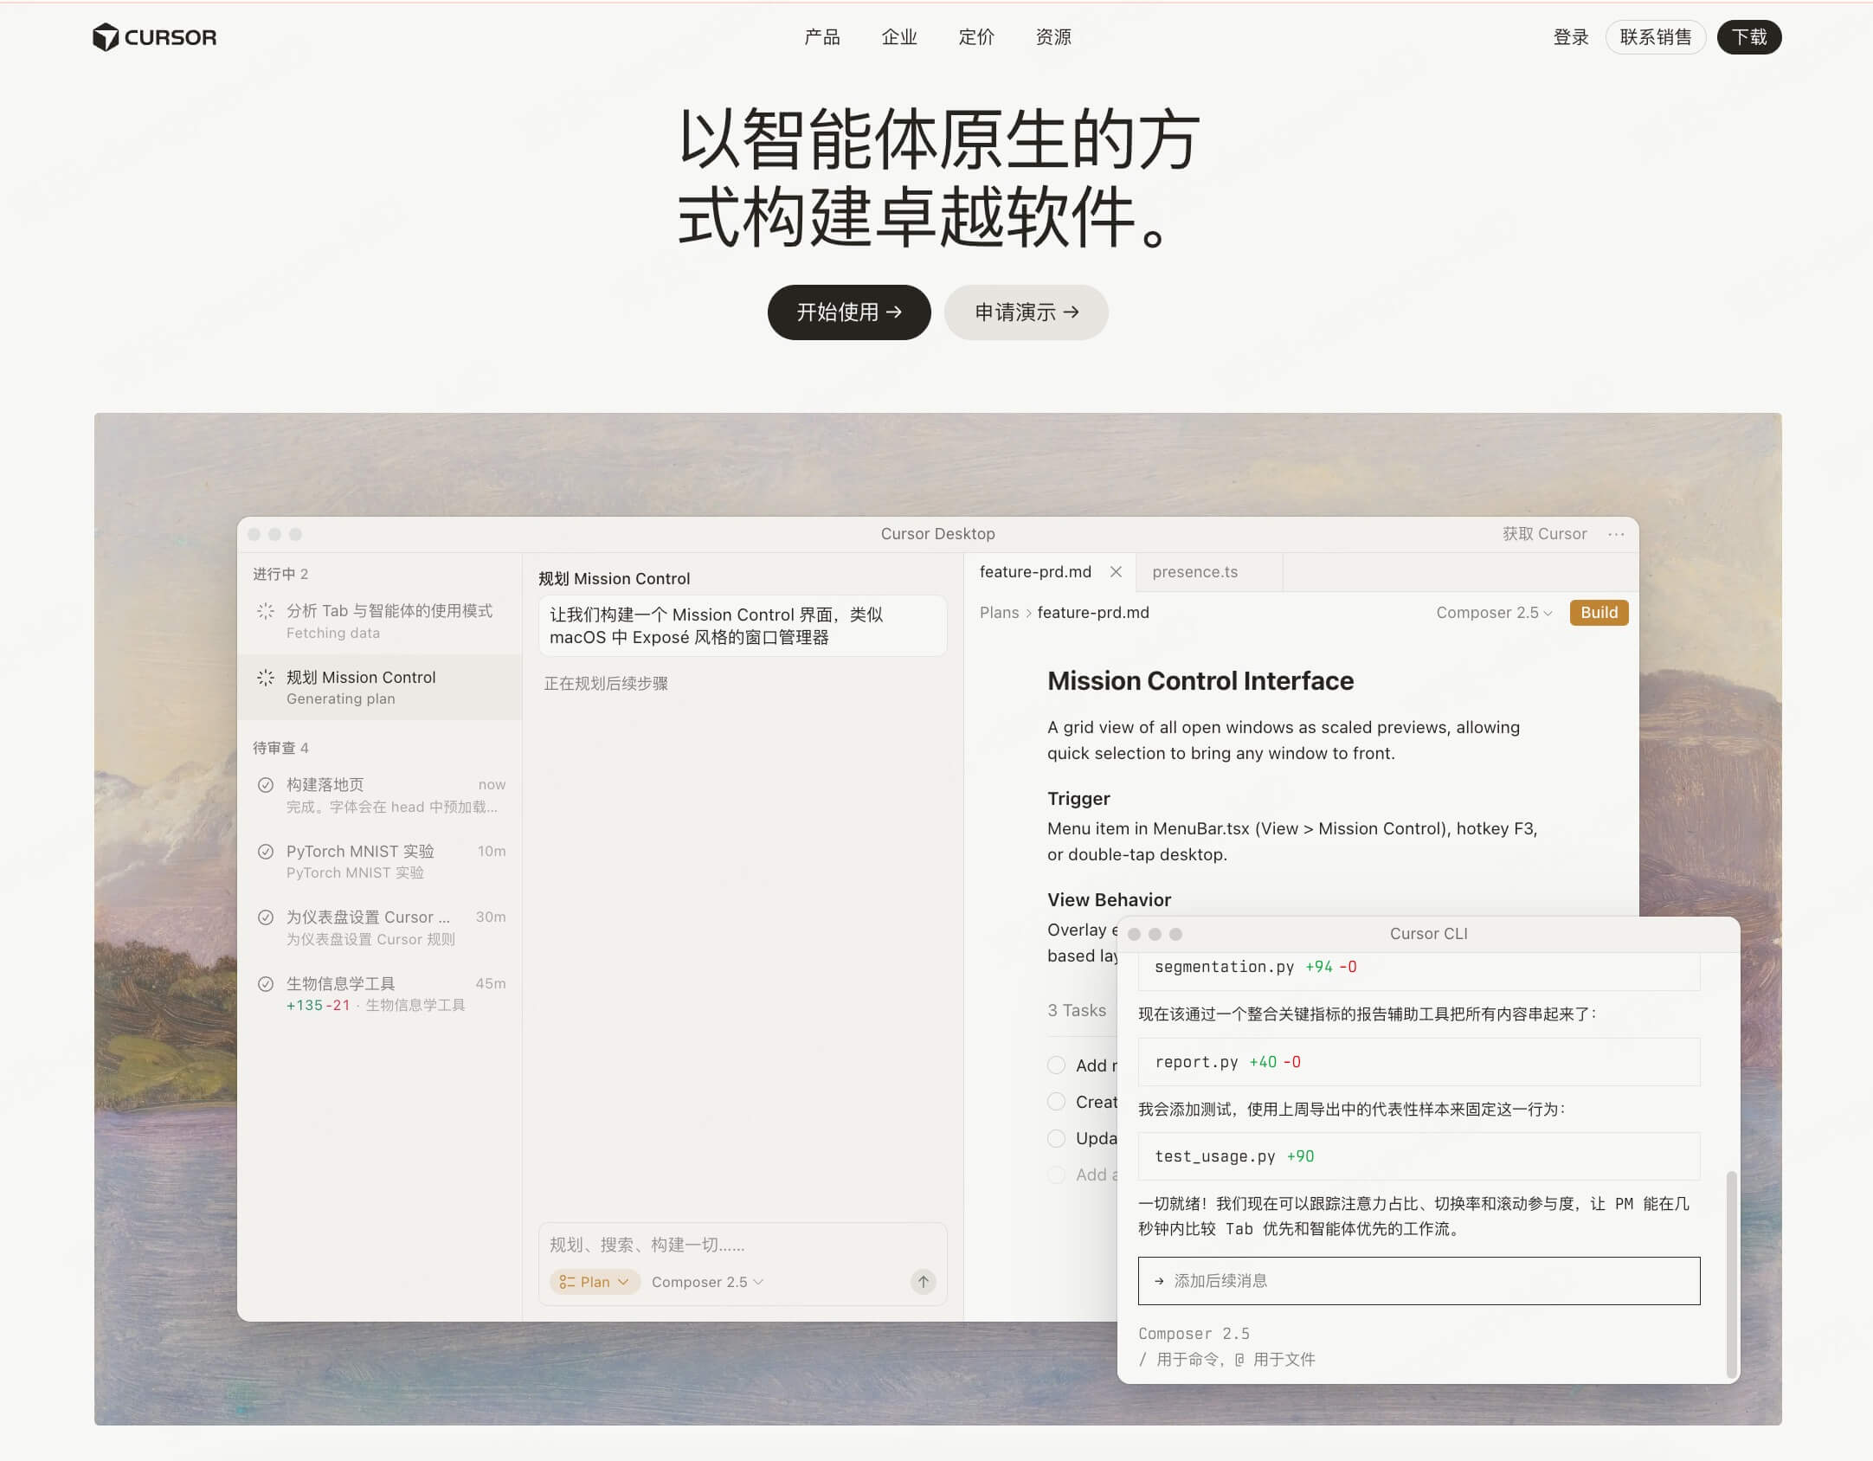Click the 申请演示 button
Screen dimensions: 1873x1461
click(x=1027, y=312)
